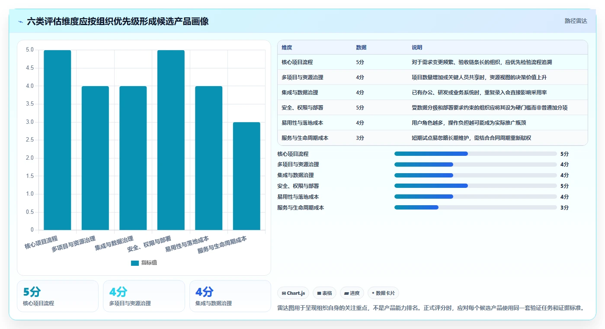Open the 4分 多项目与资源治理 data card
Viewport: 605px width, 329px height.
(x=144, y=296)
